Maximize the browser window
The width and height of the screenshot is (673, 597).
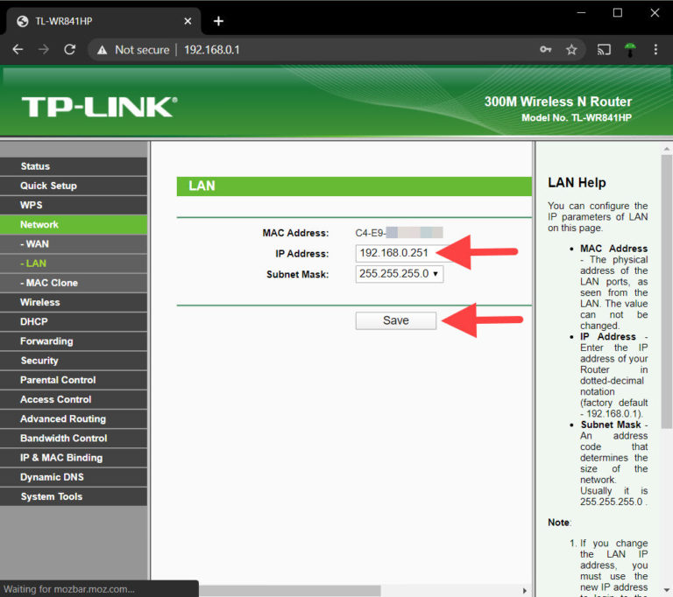(x=618, y=13)
